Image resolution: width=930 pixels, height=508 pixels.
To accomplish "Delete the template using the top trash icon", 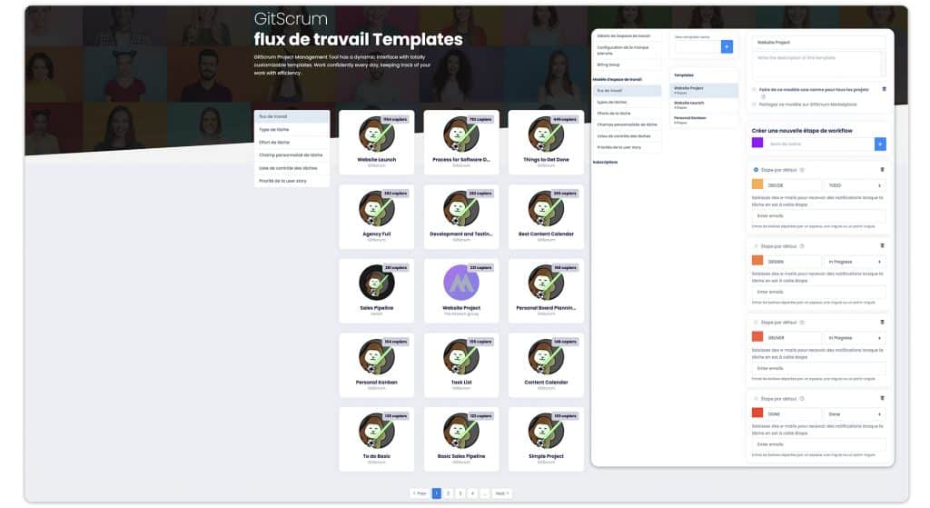I will click(x=884, y=89).
